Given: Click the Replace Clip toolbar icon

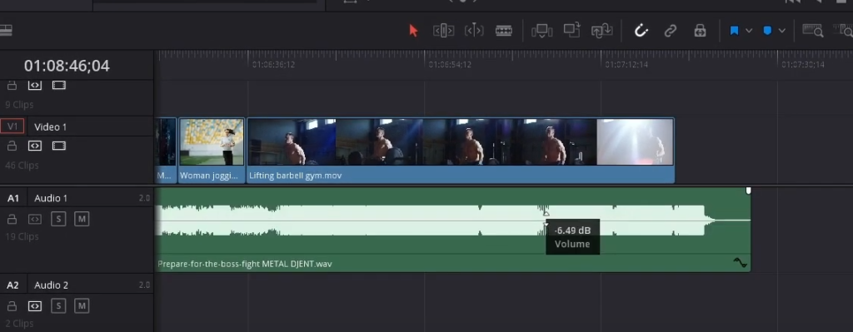Looking at the screenshot, I should point(602,31).
